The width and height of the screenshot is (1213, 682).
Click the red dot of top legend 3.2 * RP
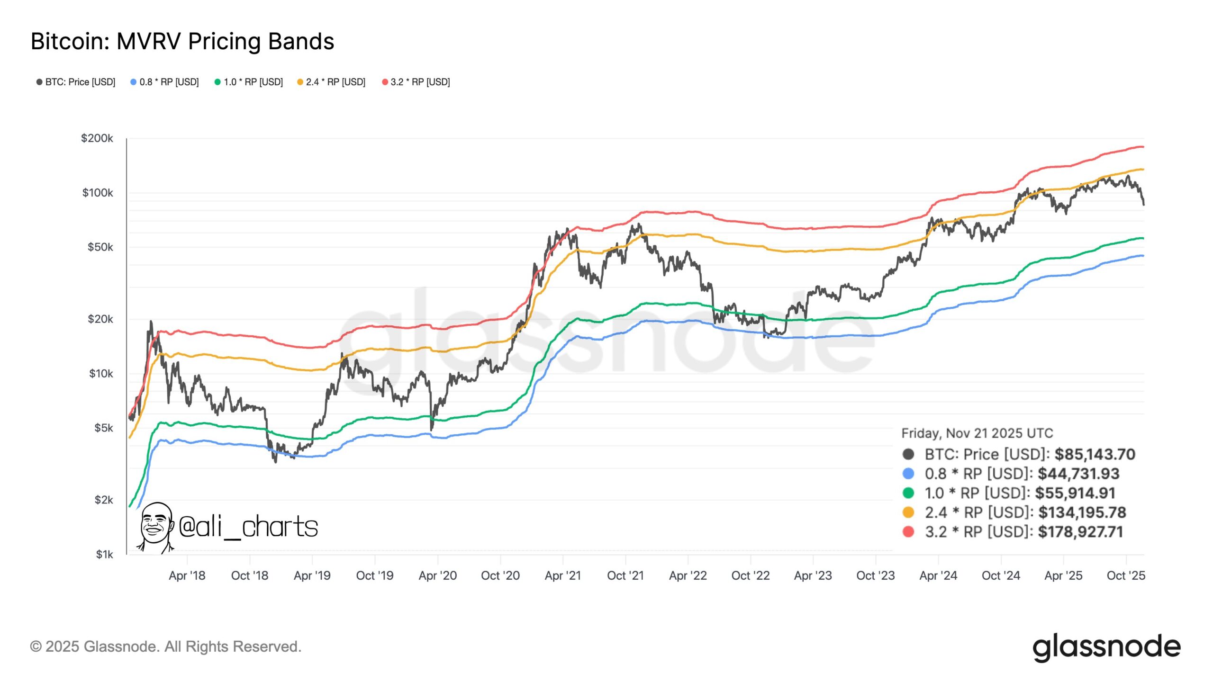tap(385, 82)
